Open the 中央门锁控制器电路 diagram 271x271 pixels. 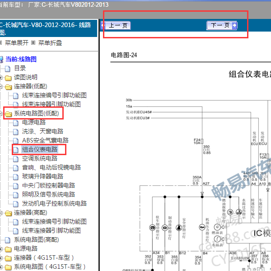48,185
